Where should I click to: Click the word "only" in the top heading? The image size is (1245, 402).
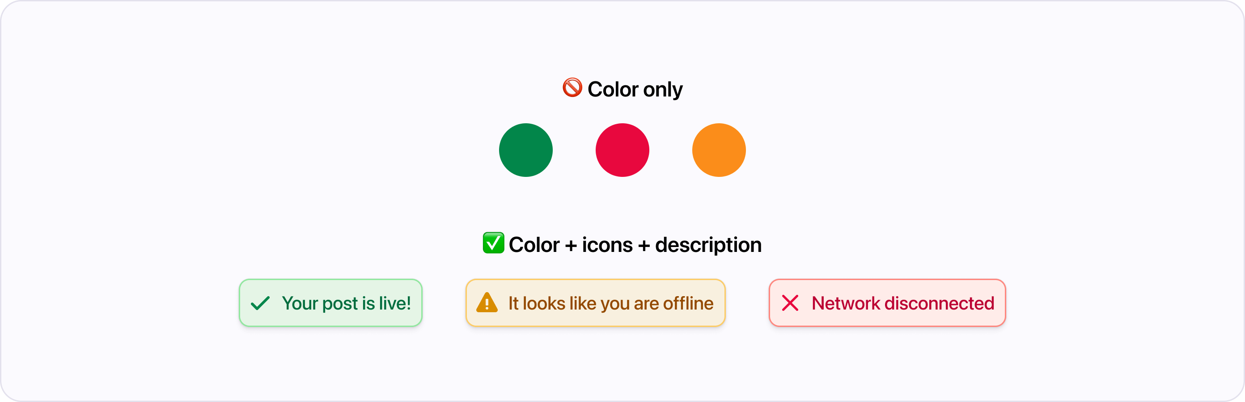663,90
